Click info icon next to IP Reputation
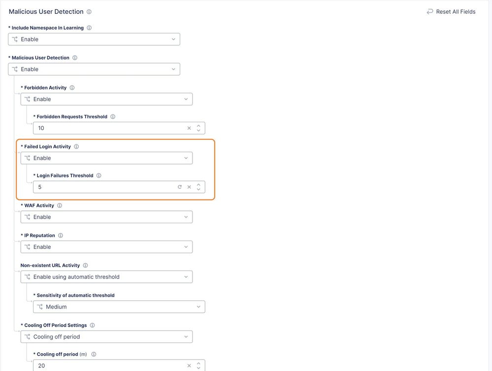The width and height of the screenshot is (492, 371). point(61,236)
